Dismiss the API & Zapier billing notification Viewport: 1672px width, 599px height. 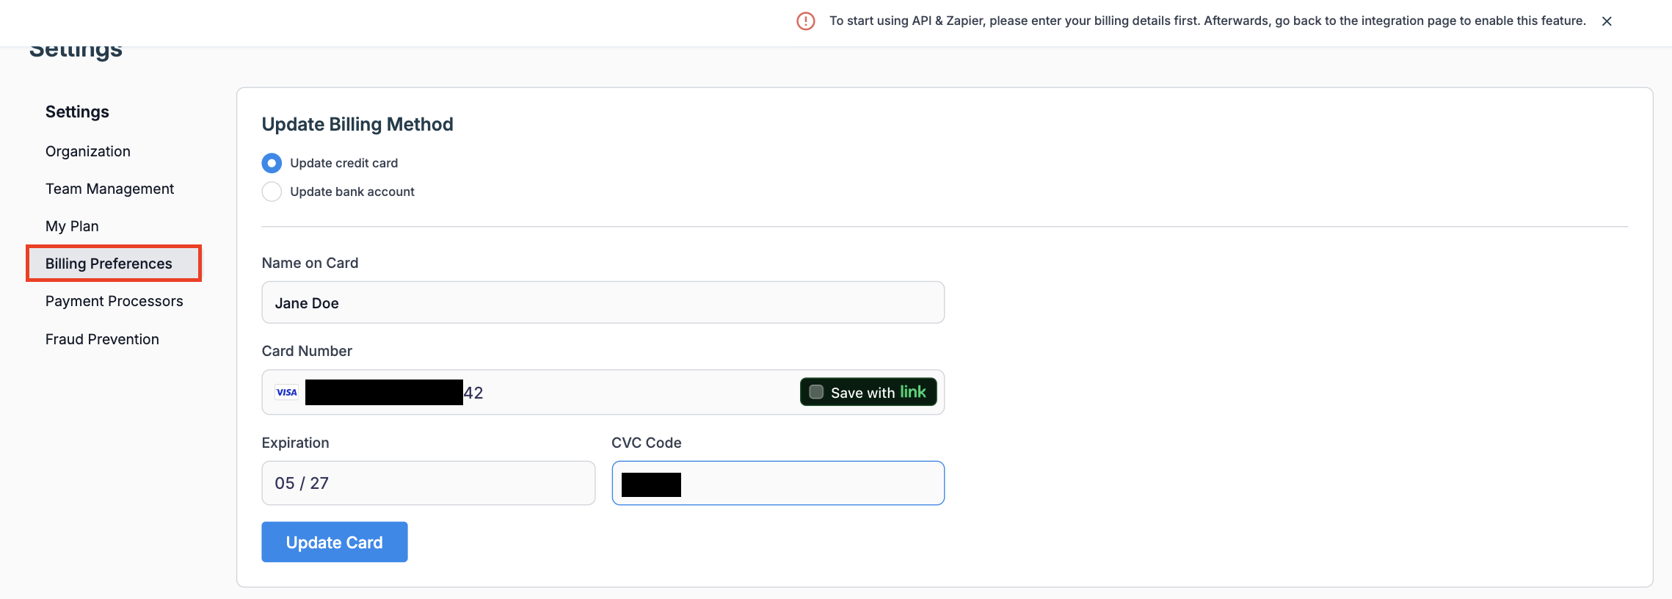point(1607,21)
